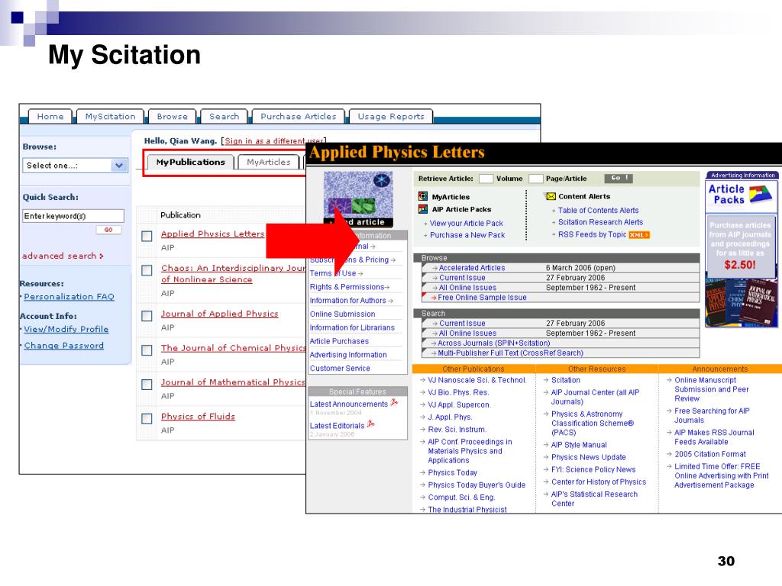
Task: Open Accelerated Articles under Browse
Action: point(472,268)
